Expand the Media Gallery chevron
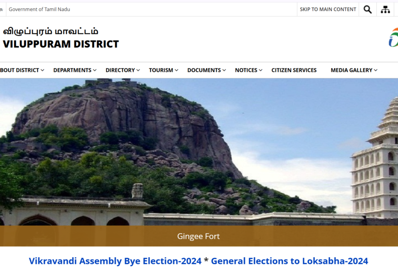Viewport: 398px width, 274px height. [x=376, y=70]
